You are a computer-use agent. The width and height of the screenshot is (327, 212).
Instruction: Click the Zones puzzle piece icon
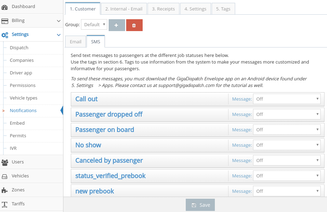click(x=5, y=190)
